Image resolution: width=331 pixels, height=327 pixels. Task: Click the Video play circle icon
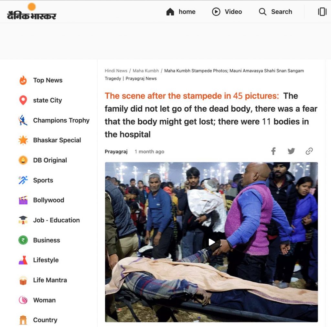click(216, 12)
